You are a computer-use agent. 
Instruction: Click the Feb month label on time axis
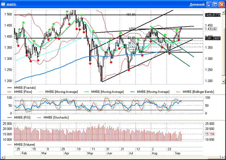pyautogui.click(x=24, y=153)
